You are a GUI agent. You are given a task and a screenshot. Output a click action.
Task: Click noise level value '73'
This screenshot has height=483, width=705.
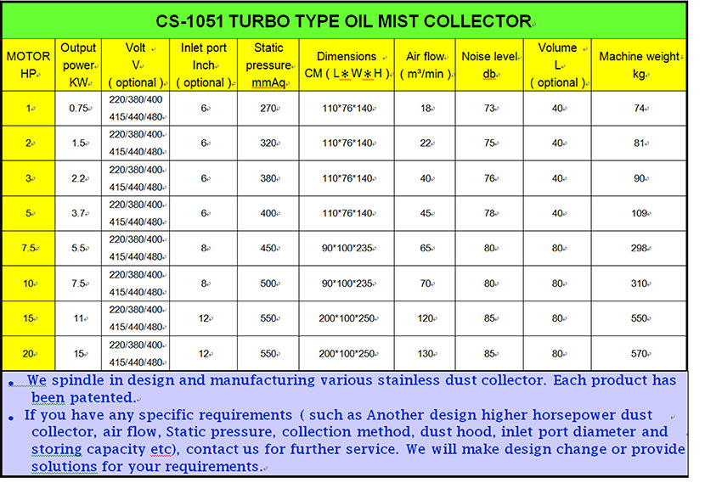[490, 109]
